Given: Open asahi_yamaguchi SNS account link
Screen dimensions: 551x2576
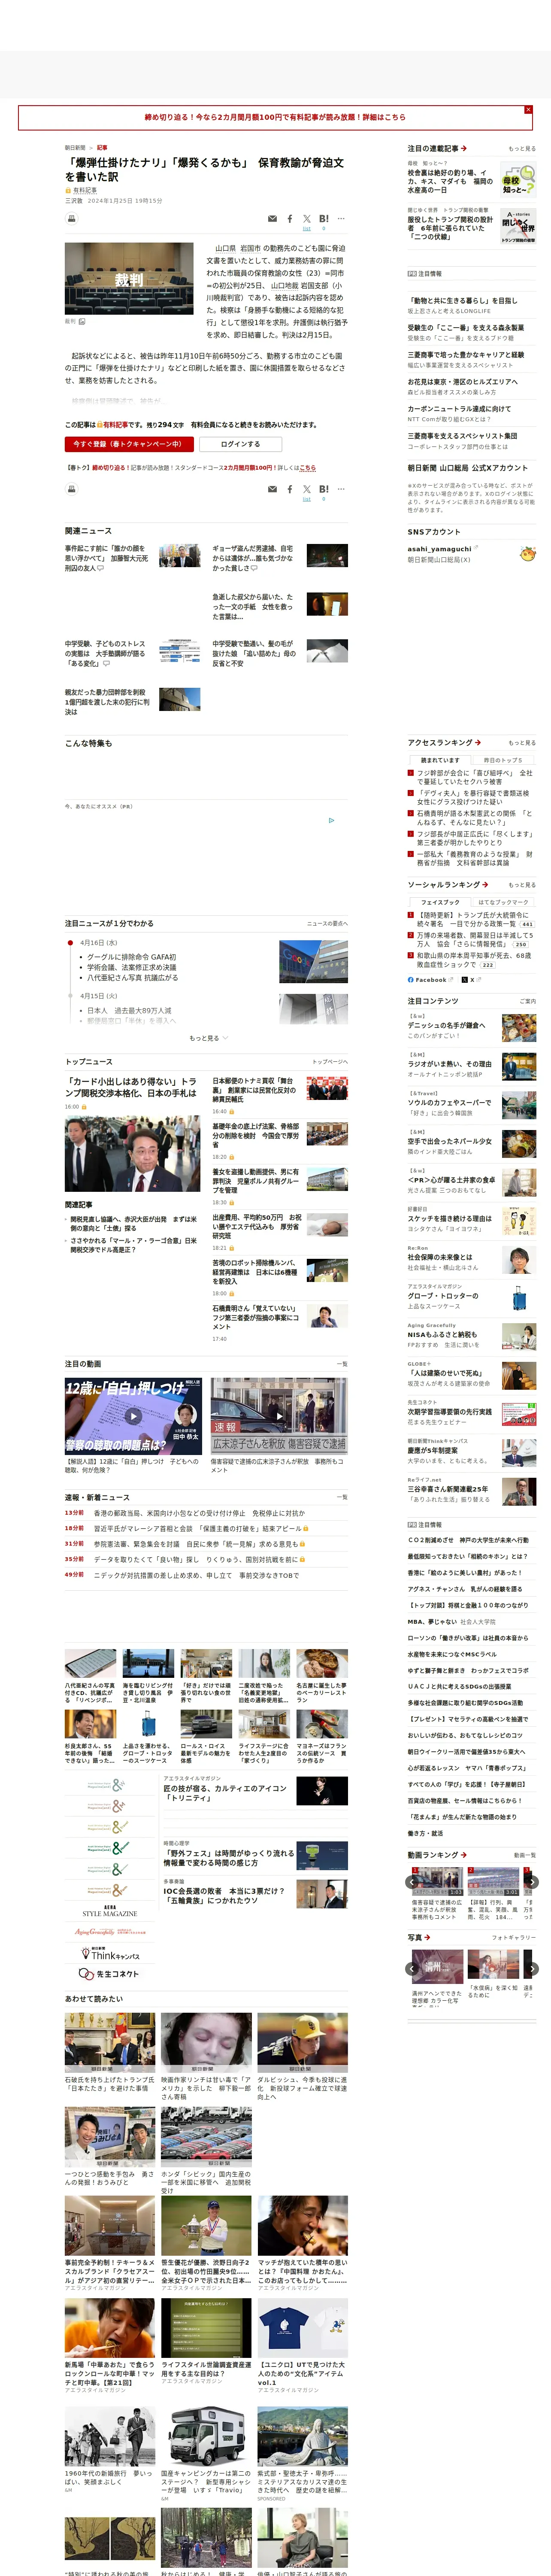Looking at the screenshot, I should [439, 549].
